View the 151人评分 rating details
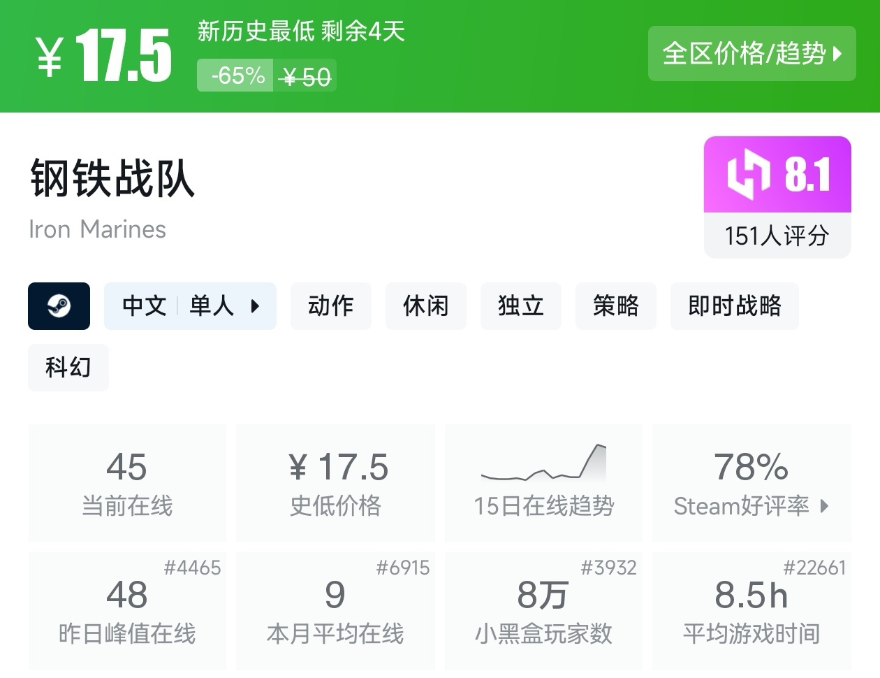The width and height of the screenshot is (880, 678). click(x=777, y=237)
